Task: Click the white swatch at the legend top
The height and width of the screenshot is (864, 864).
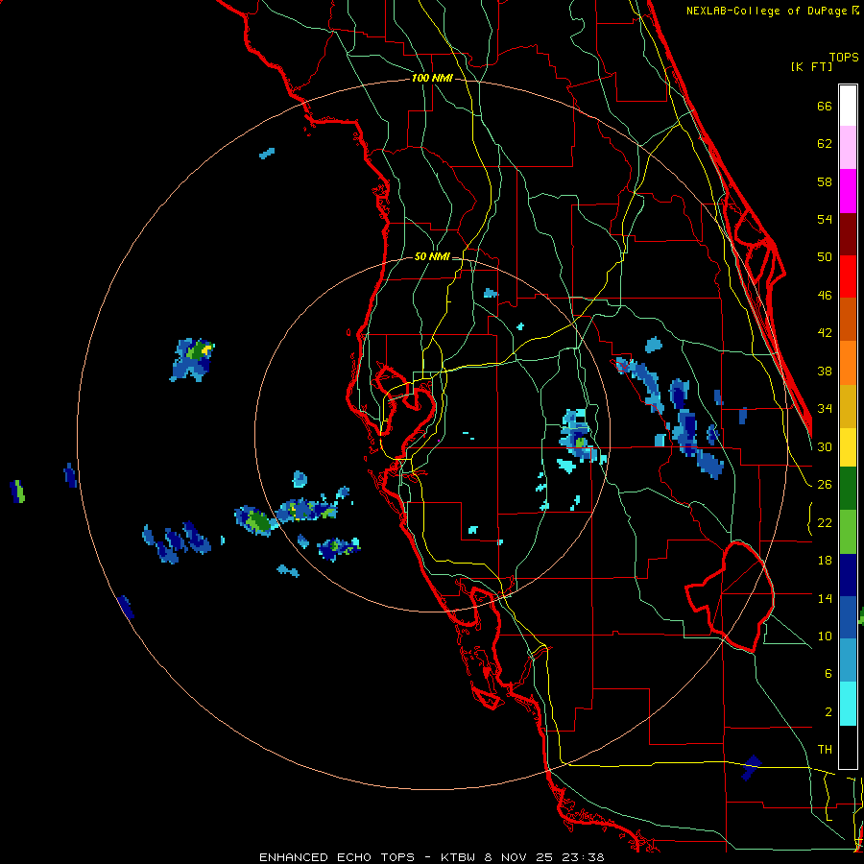Action: pos(848,106)
